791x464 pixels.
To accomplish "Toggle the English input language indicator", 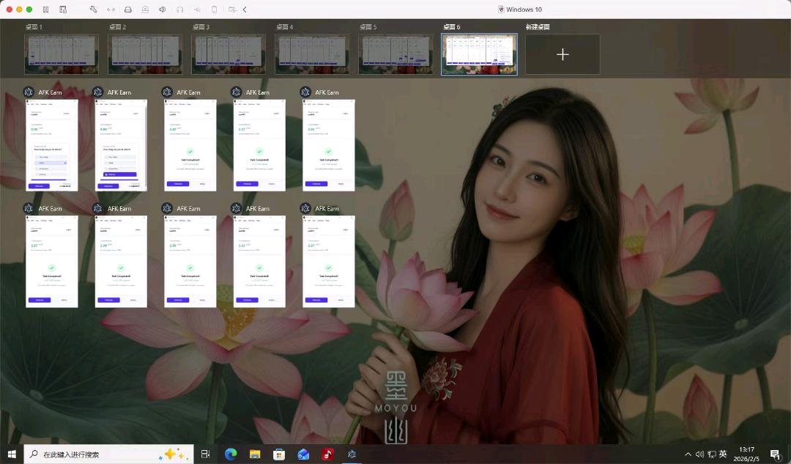I will tap(723, 454).
